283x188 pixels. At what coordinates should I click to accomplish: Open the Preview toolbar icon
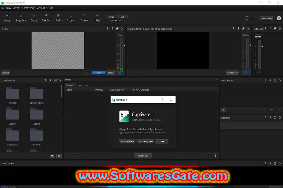coord(84,18)
